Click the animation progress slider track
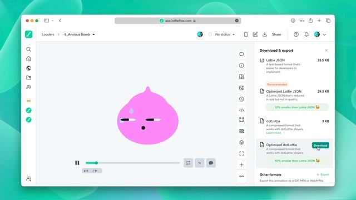The image size is (356, 200). tap(132, 163)
